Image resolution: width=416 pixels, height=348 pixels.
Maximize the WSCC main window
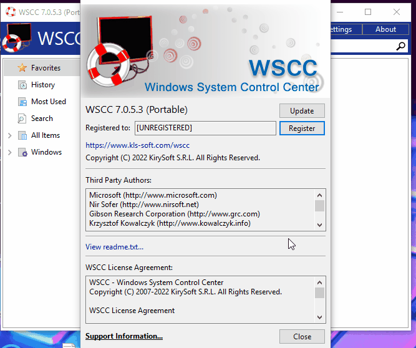point(368,12)
